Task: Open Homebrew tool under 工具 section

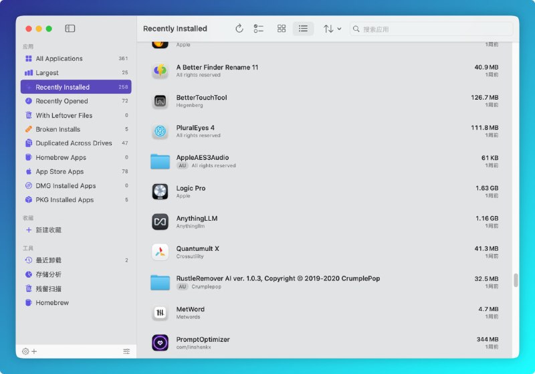Action: pyautogui.click(x=76, y=302)
